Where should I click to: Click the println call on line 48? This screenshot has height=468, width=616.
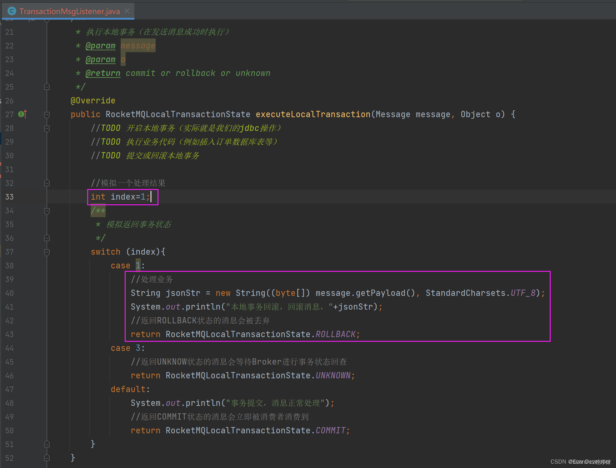203,403
